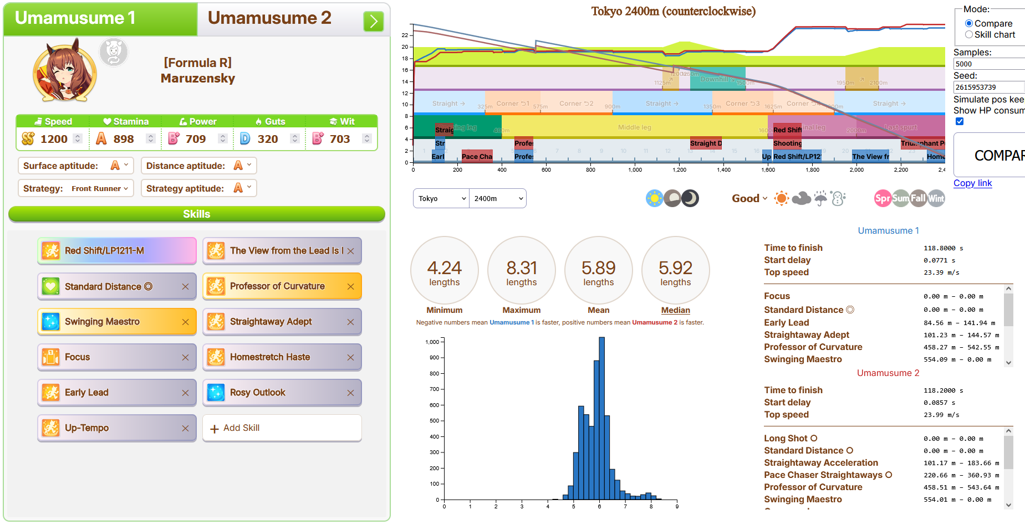This screenshot has height=525, width=1025.
Task: Open Tokyo racetrack dropdown
Action: [441, 198]
